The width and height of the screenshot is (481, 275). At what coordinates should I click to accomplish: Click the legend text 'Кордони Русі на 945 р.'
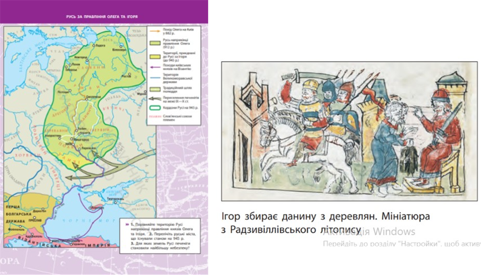(180, 108)
